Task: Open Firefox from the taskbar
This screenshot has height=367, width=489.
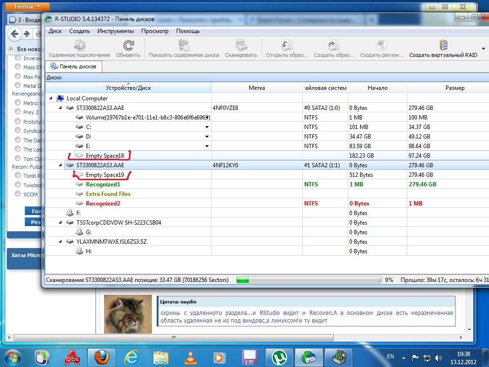Action: point(102,357)
